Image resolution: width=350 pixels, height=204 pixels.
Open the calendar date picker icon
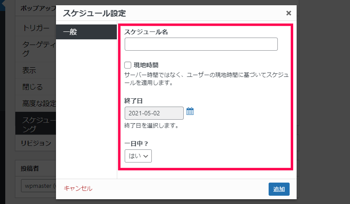coord(190,111)
